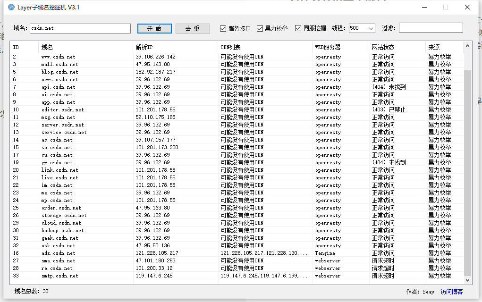This screenshot has width=482, height=302.
Task: Select the msg.csdn.net row
Action: point(237,117)
